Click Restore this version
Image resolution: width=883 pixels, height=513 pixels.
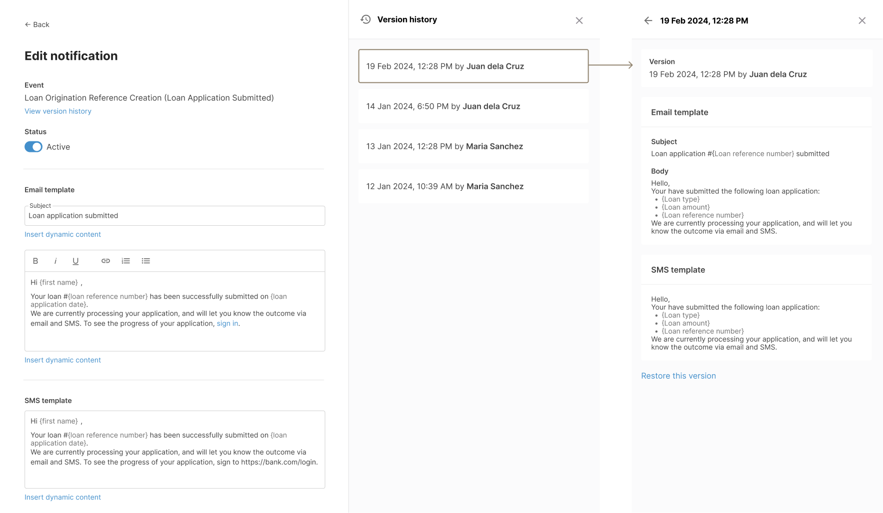coord(678,376)
